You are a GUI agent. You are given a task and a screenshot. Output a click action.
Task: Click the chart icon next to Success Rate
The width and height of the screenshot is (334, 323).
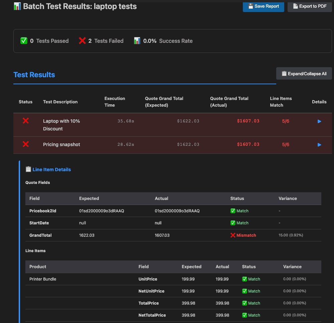tap(137, 40)
